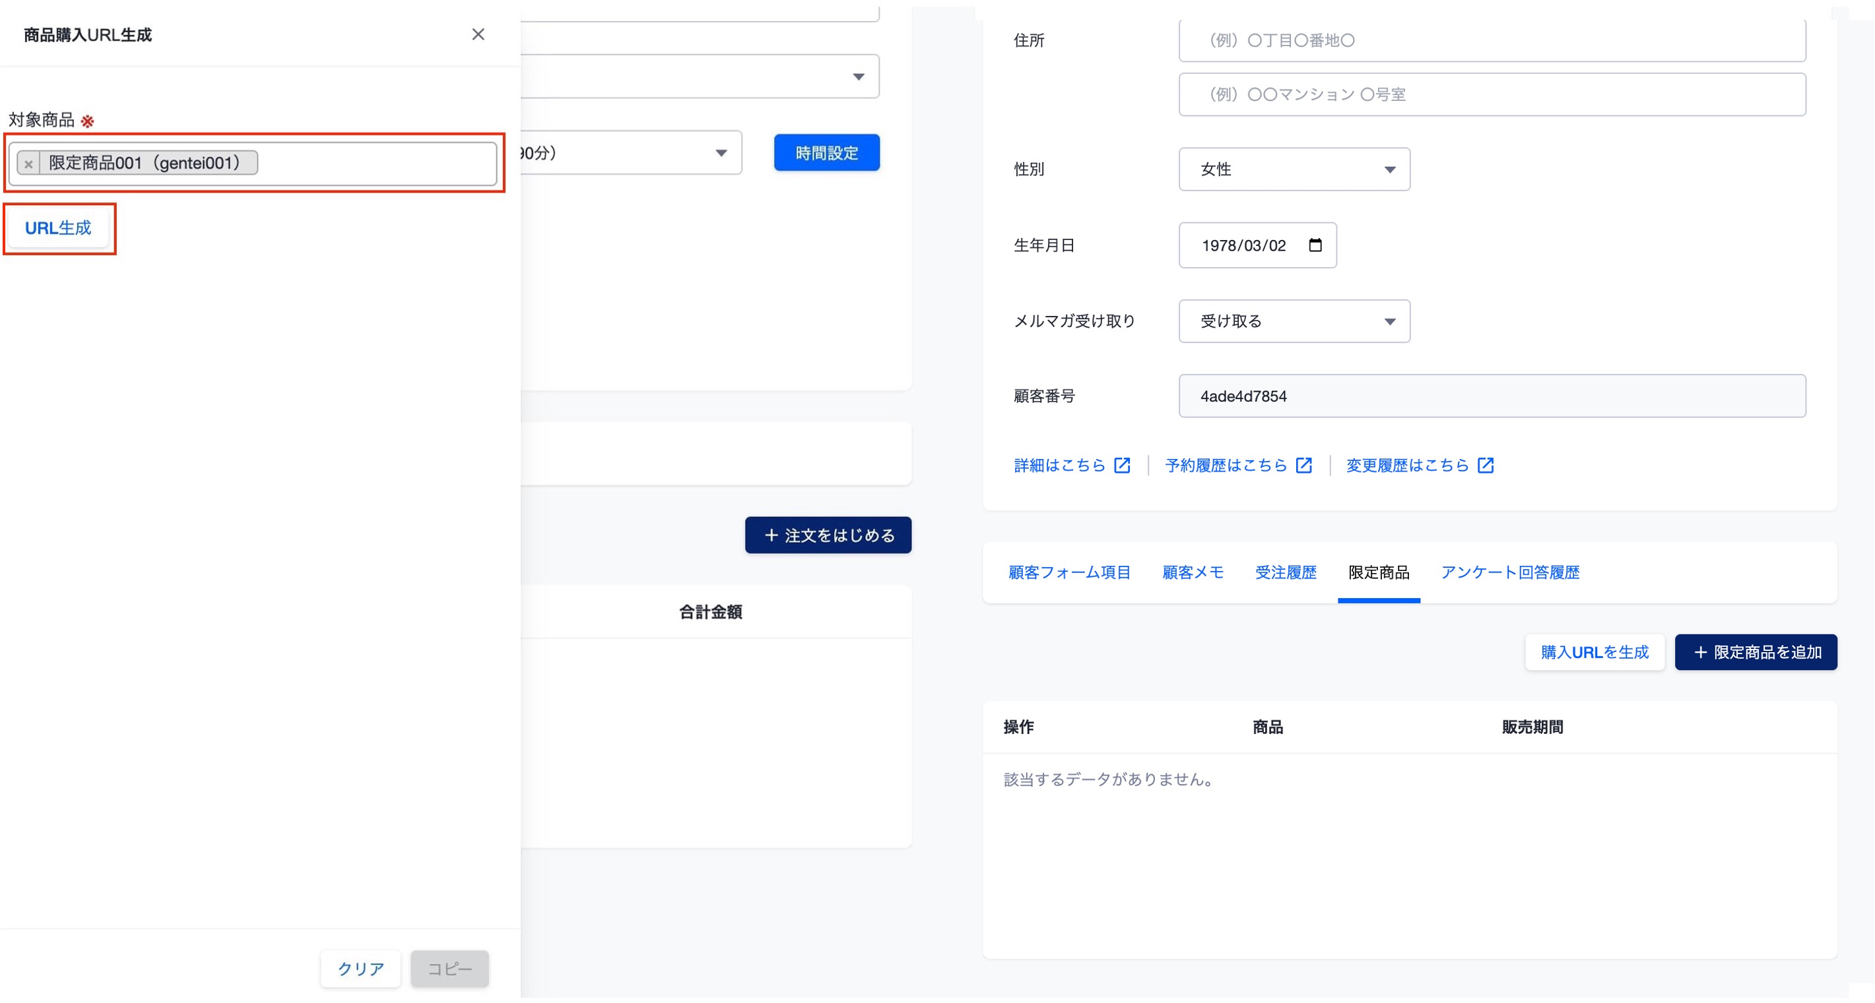Open the 詳細はこちら link
The width and height of the screenshot is (1875, 1003).
coord(1060,466)
